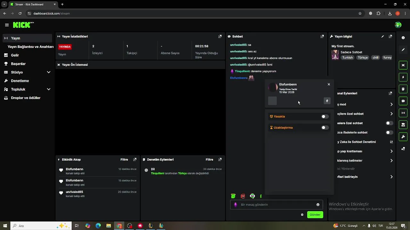Image resolution: width=410 pixels, height=230 pixels.
Task: Click the Sadece Sohbet category thumbnail
Action: pos(335,55)
